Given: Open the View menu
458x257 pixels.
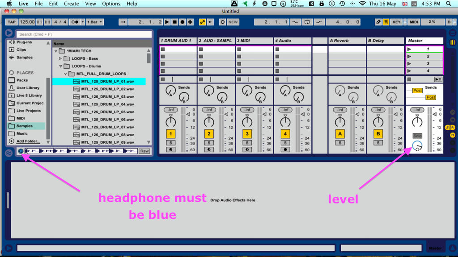Looking at the screenshot, I should click(x=90, y=4).
